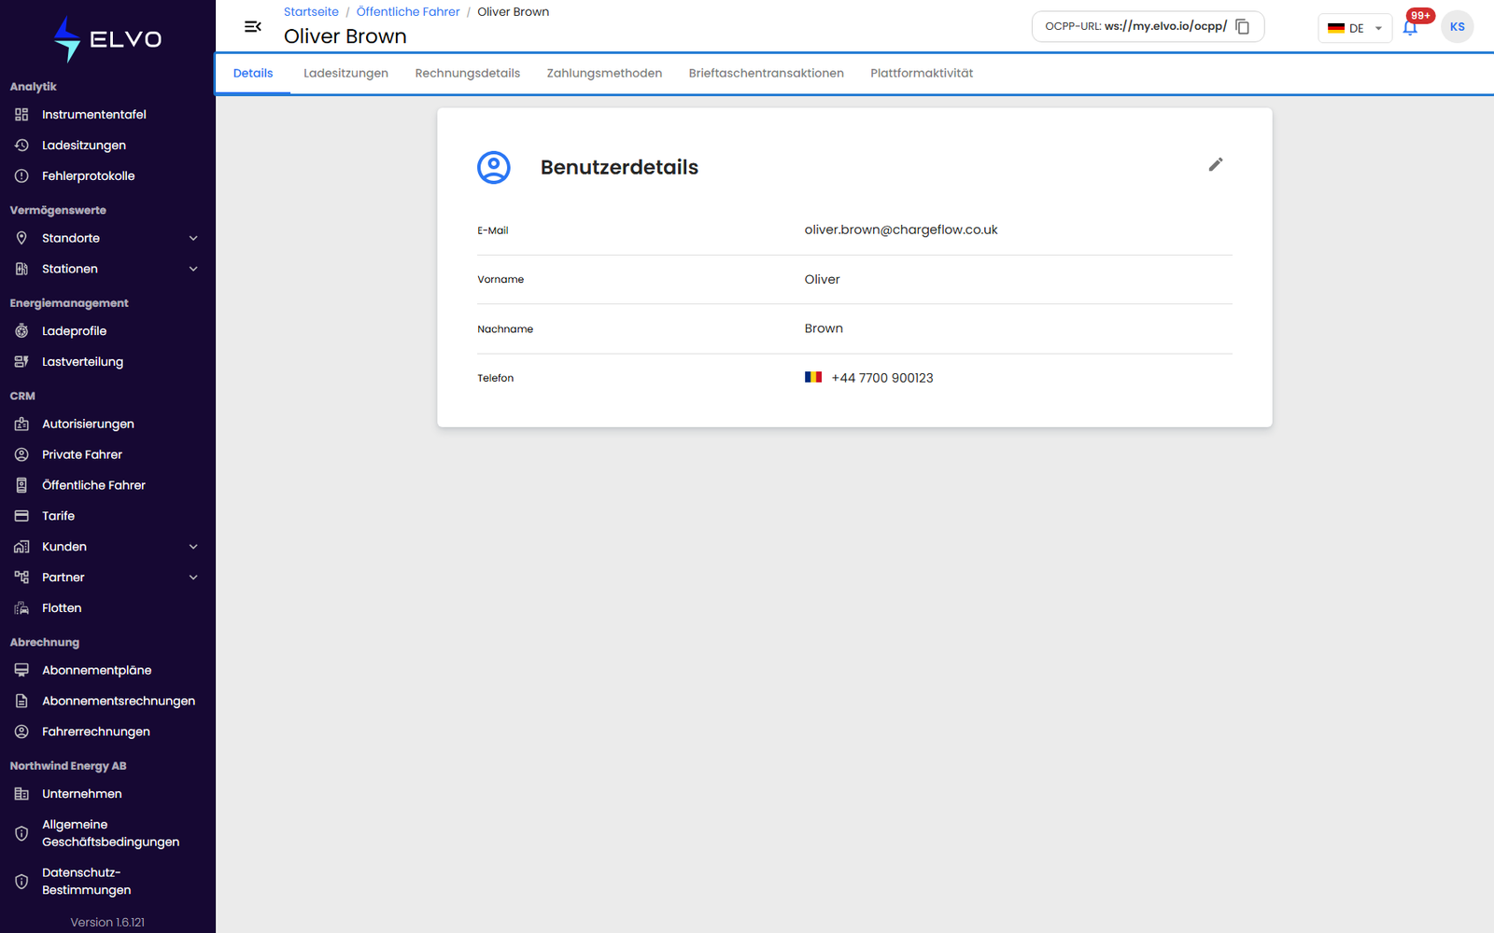
Task: Click the Ladeprofile icon
Action: (21, 331)
